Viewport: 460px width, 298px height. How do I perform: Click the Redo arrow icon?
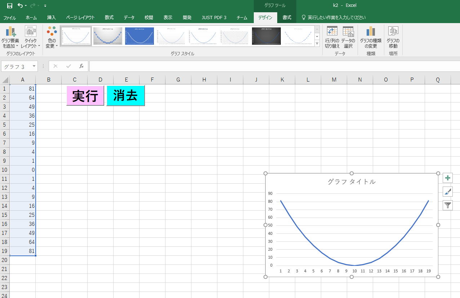[32, 5]
